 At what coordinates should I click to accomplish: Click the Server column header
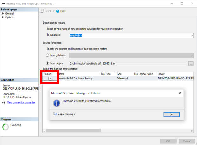tap(161, 74)
